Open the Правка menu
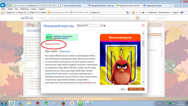 point(10,9)
